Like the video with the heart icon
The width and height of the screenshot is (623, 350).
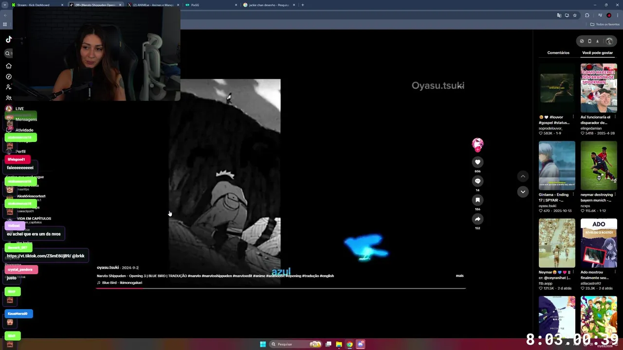(477, 162)
